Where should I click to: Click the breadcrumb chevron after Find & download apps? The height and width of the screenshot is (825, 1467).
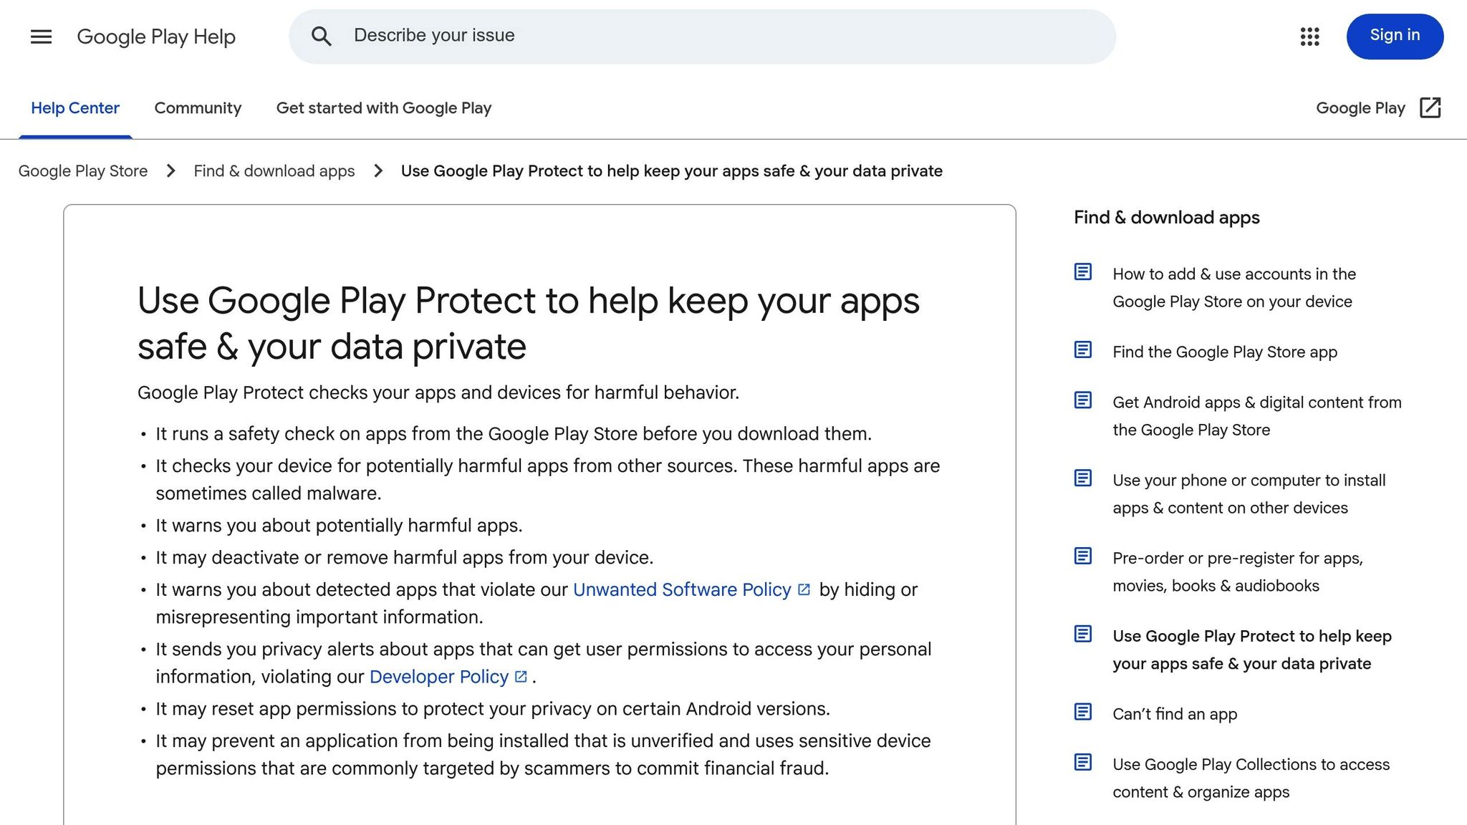coord(377,171)
